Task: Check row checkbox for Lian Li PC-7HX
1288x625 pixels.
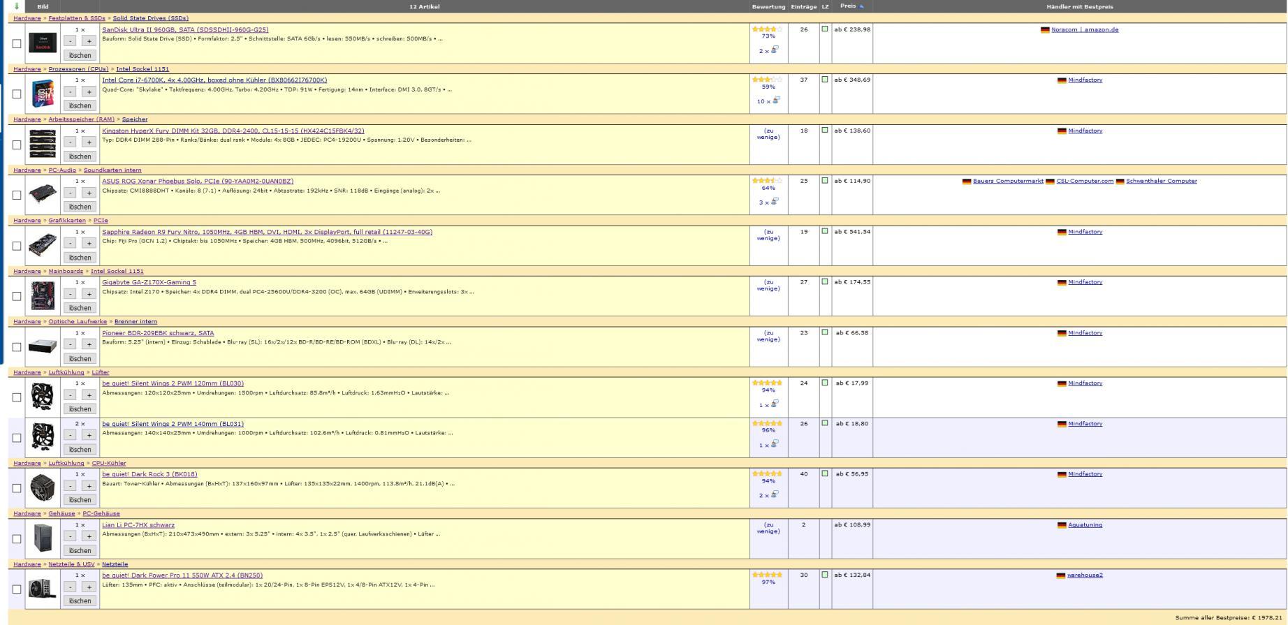Action: click(17, 539)
